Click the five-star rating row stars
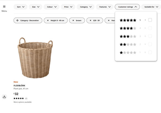161x113 pixels. 128,20
